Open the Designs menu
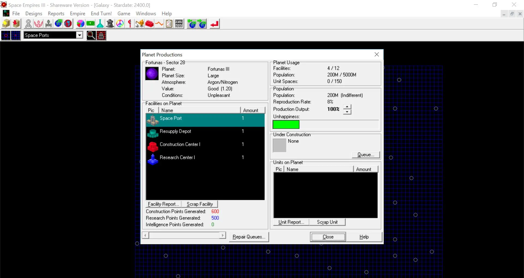 tap(34, 14)
